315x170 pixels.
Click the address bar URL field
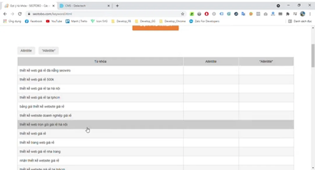pyautogui.click(x=104, y=14)
